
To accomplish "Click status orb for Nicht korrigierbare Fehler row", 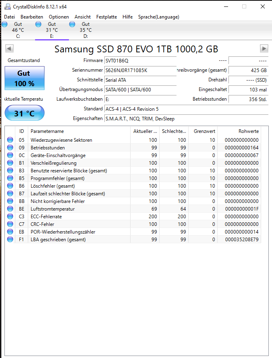I will tap(10, 201).
